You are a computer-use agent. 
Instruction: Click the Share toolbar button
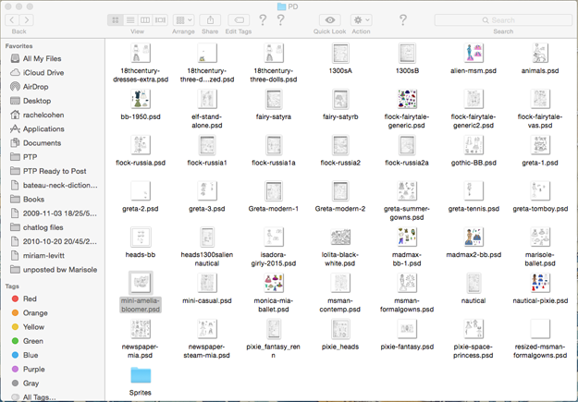pos(210,20)
